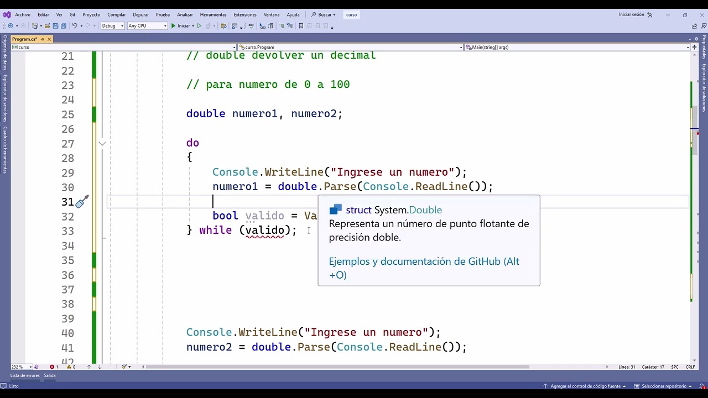Click the Iniciar run button

coord(180,26)
